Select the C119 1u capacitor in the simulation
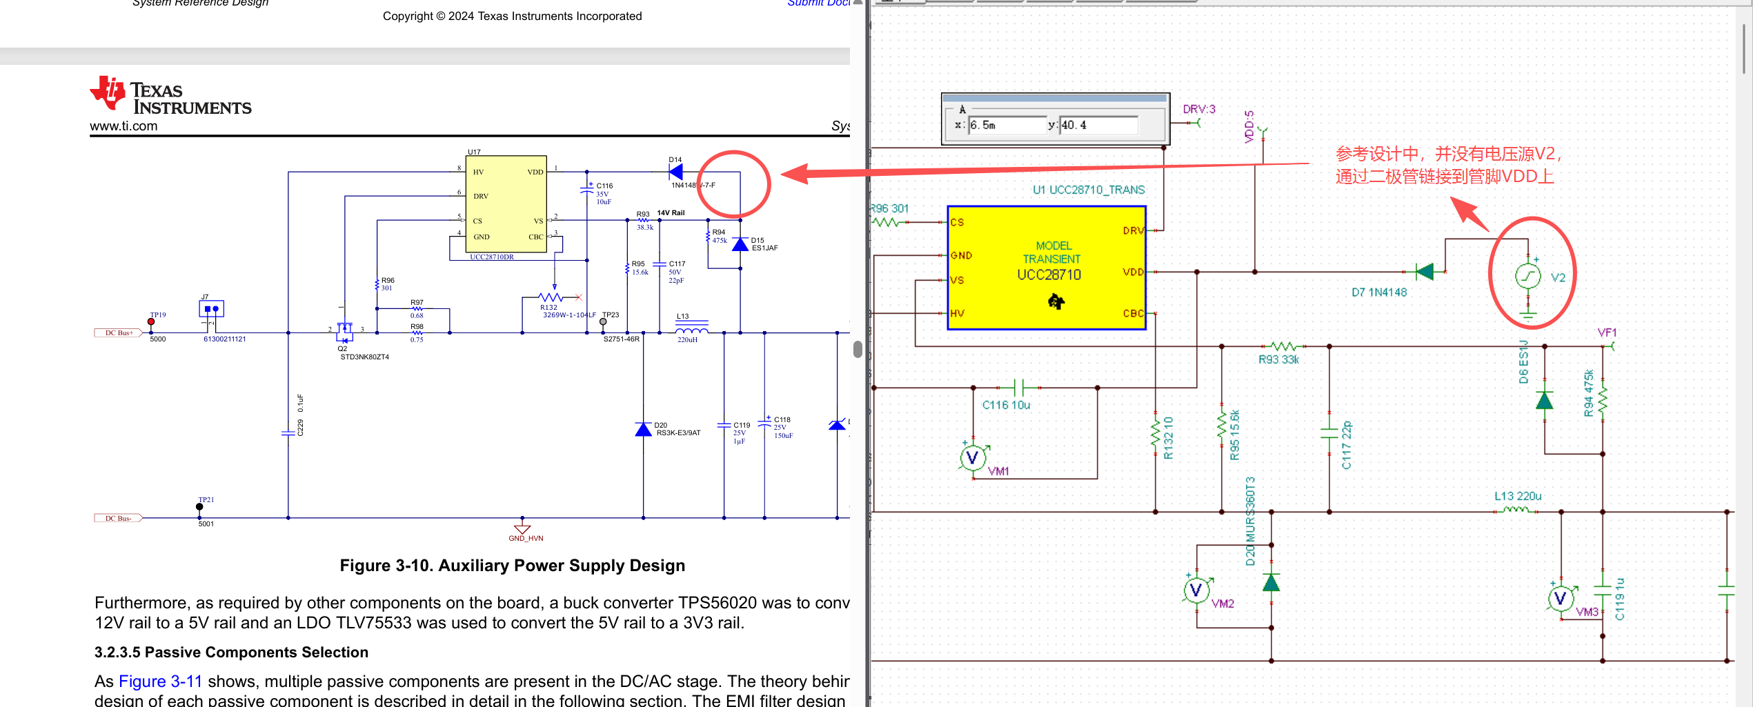Screen dimensions: 1753x707 click(x=1603, y=590)
